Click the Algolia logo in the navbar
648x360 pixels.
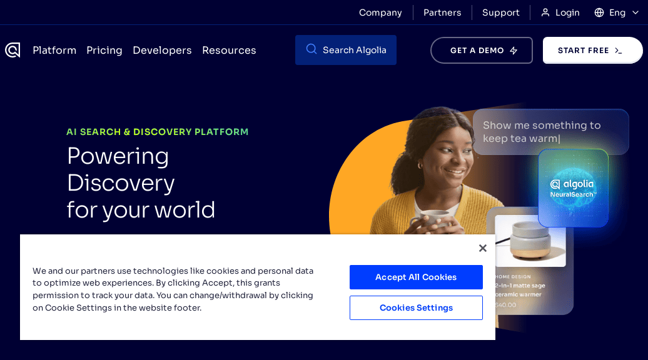[x=13, y=50]
